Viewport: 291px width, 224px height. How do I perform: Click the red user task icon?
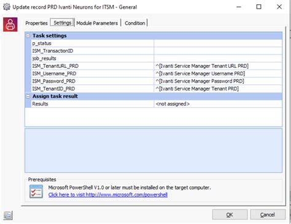point(10,24)
